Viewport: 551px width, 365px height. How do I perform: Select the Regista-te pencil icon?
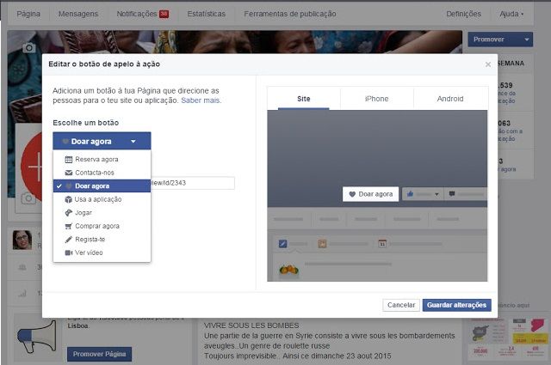69,240
